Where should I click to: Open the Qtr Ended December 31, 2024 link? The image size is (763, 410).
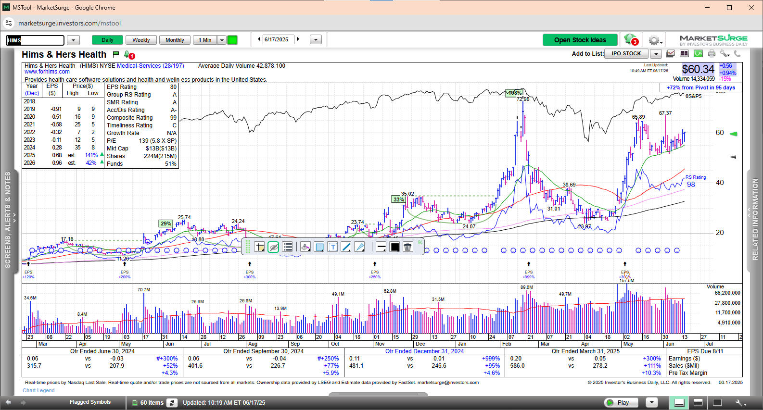(x=424, y=351)
